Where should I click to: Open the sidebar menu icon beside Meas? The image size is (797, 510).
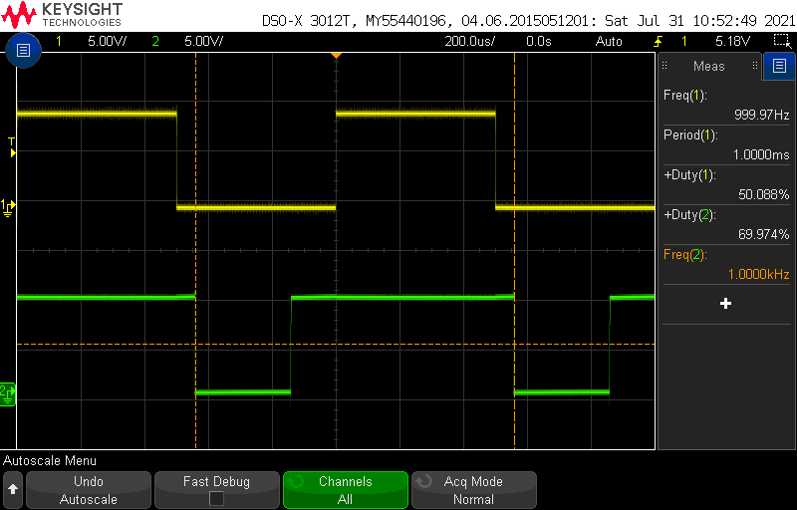click(778, 67)
